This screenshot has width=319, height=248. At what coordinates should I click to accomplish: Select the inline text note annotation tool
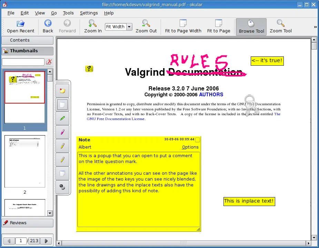click(62, 105)
